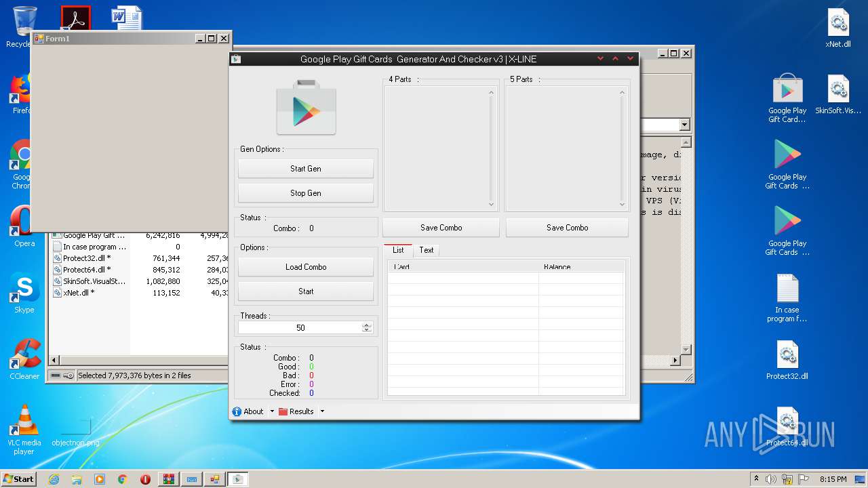
Task: Open Chrome from taskbar
Action: tap(122, 479)
